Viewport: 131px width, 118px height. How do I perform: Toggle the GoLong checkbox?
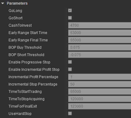70,10
